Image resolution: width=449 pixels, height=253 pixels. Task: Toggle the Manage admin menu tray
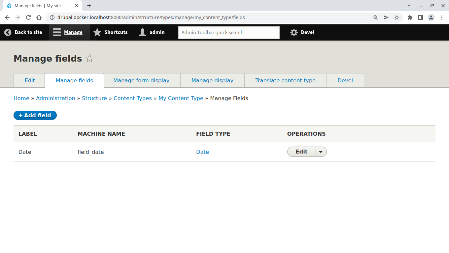click(x=68, y=32)
